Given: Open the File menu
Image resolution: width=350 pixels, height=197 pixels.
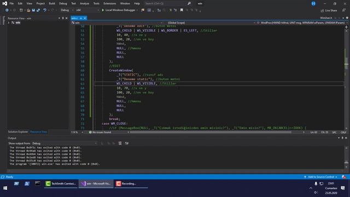Looking at the screenshot, I should point(11,4).
